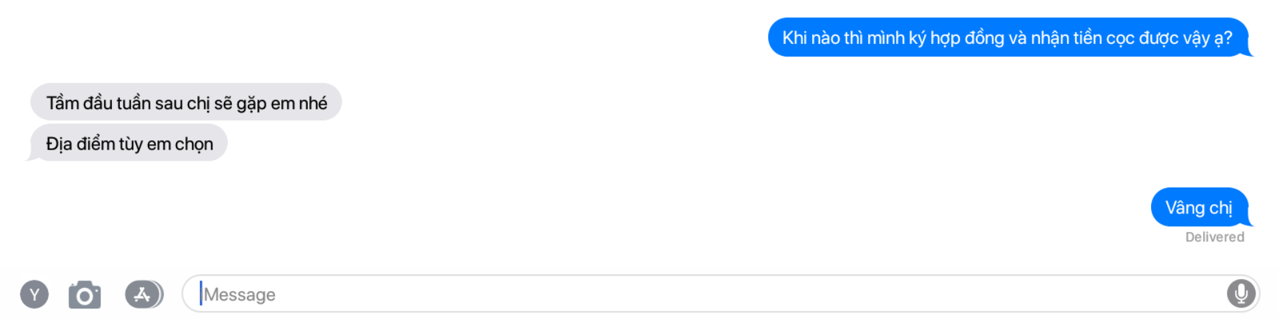This screenshot has width=1279, height=319.
Task: Click the "Delivered" status label
Action: [1214, 237]
